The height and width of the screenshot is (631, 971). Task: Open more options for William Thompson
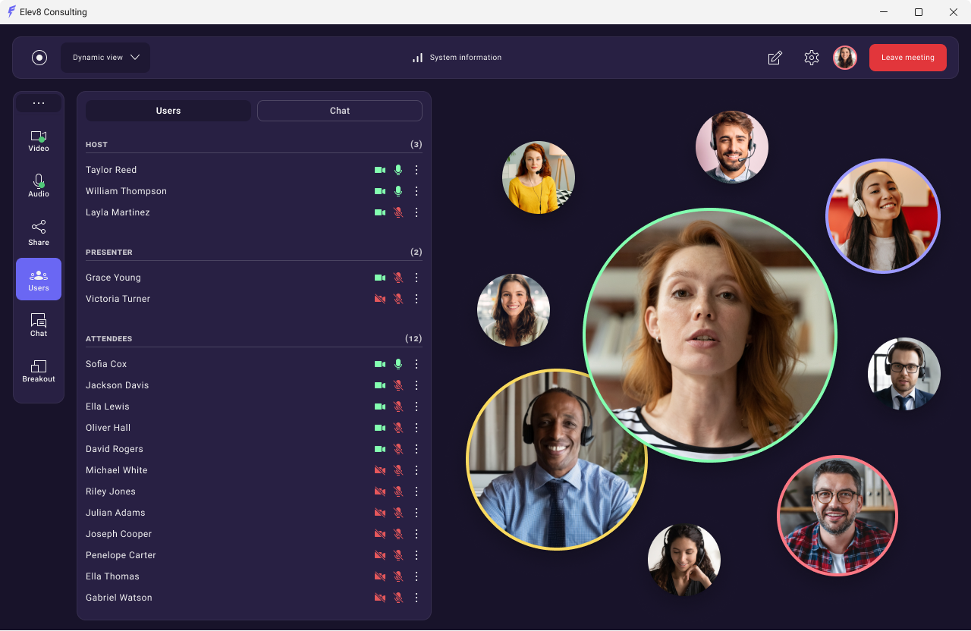point(416,191)
